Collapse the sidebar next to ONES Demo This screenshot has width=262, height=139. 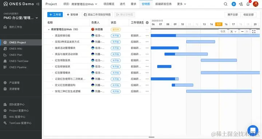pyautogui.click(x=38, y=4)
